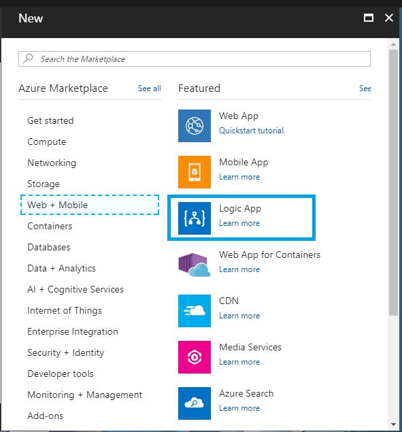402x432 pixels.
Task: Select the CDN cloud icon
Action: point(195,311)
